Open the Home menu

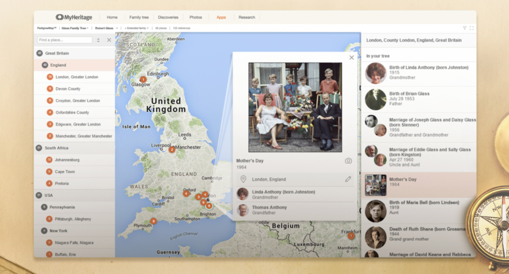(x=112, y=17)
